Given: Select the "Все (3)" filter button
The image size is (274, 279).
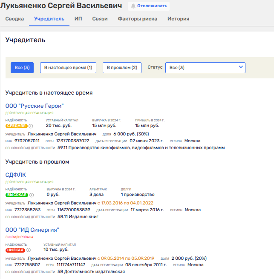Looking at the screenshot, I should [x=22, y=68].
